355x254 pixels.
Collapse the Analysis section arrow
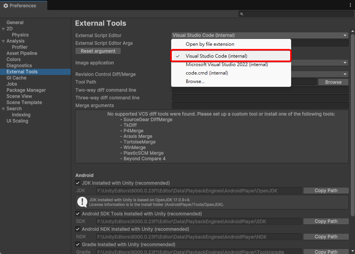coord(3,41)
